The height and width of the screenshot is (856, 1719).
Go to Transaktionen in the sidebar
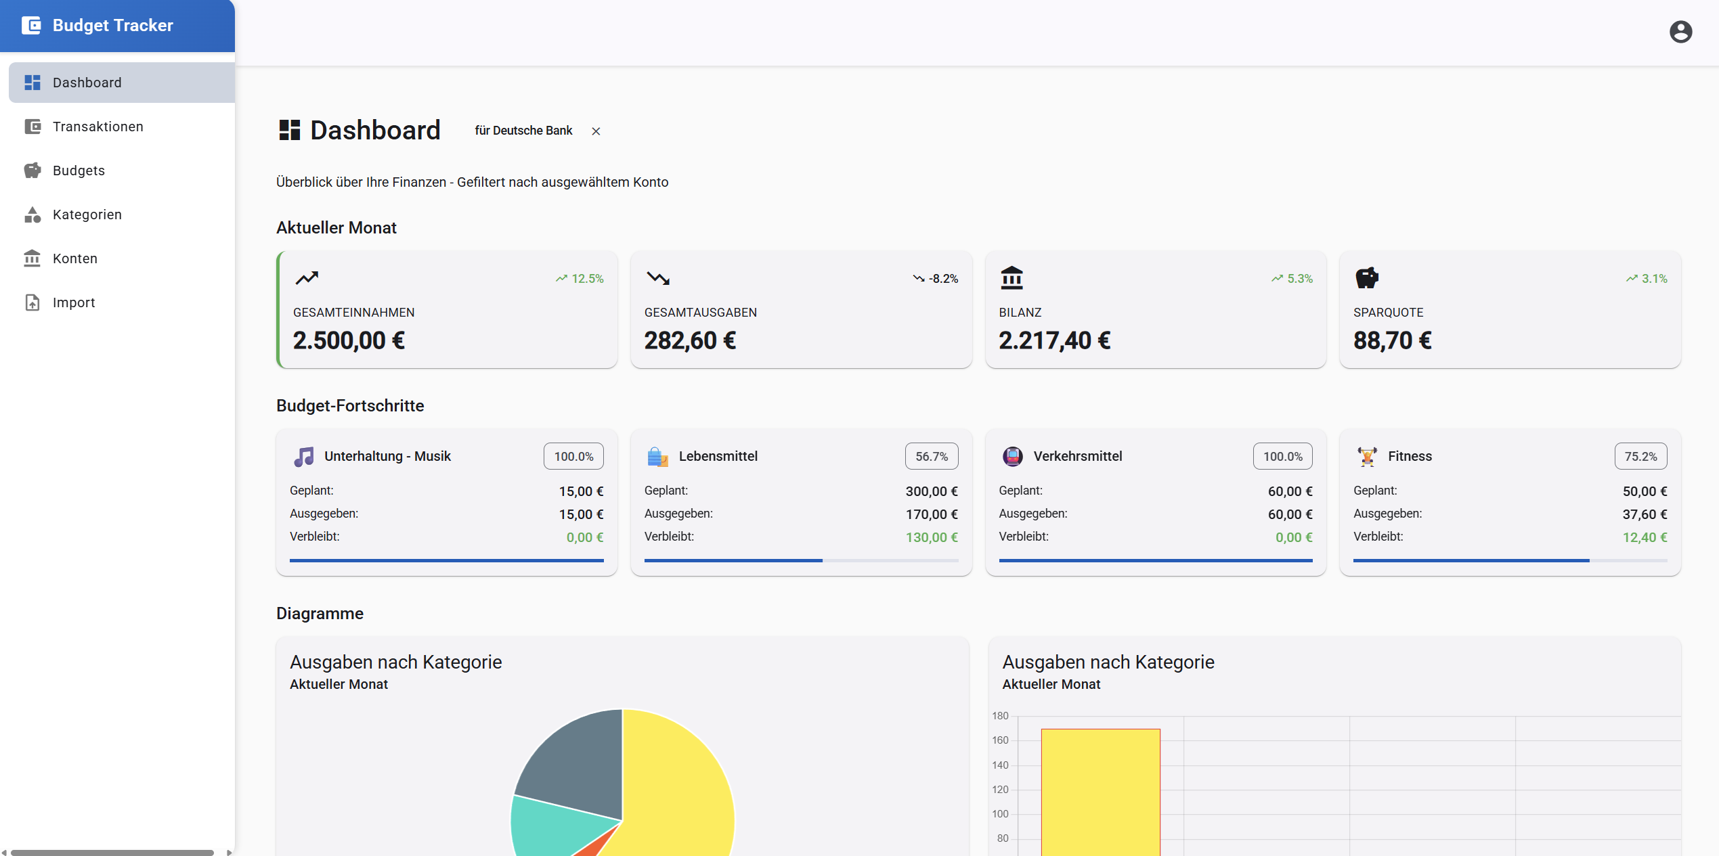(x=122, y=127)
